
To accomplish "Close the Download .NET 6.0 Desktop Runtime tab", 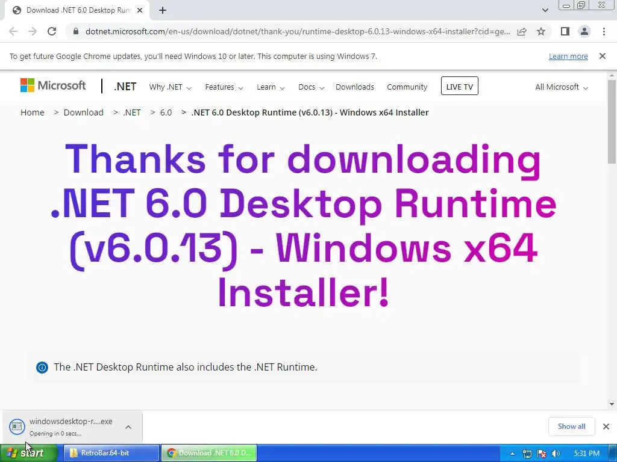I will [140, 10].
